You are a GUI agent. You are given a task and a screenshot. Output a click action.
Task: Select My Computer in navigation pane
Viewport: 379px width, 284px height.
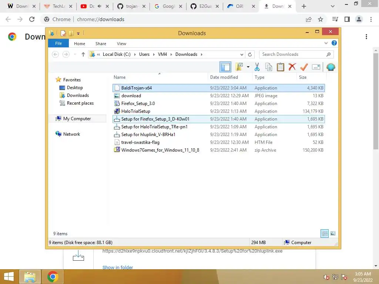[77, 119]
